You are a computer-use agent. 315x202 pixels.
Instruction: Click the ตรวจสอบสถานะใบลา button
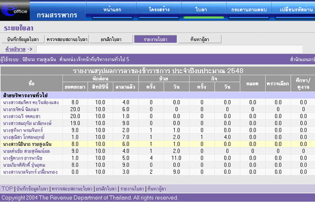(x=67, y=39)
